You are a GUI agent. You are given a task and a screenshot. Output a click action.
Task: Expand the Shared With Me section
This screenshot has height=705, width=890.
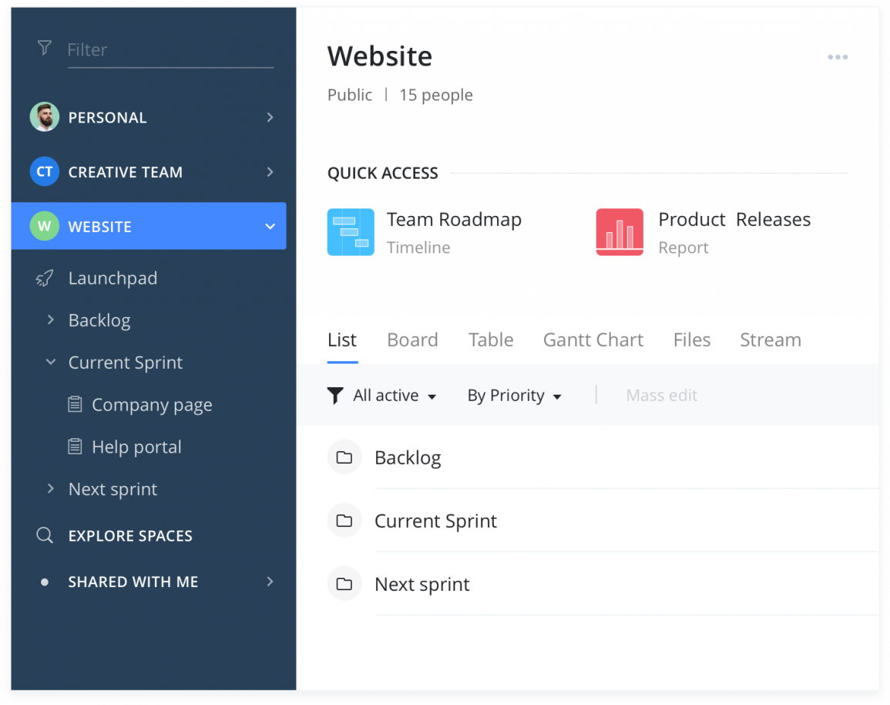(270, 582)
